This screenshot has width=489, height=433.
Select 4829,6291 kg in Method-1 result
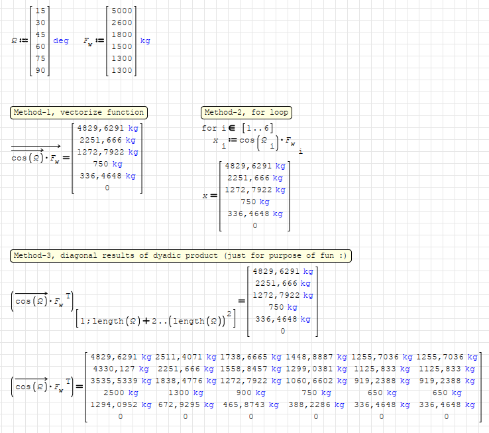(107, 129)
